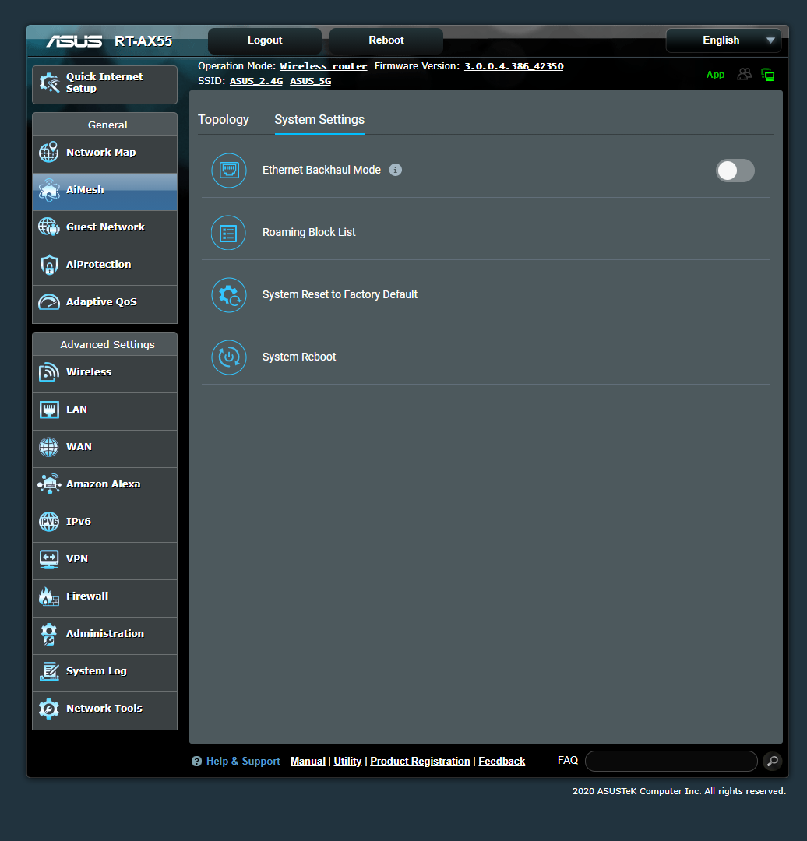Screen dimensions: 807x841
Task: Click the Roaming Block List label
Action: (x=309, y=232)
